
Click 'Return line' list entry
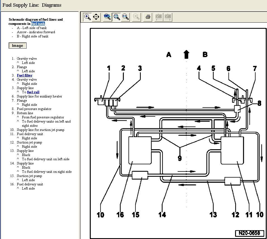tap(25, 113)
